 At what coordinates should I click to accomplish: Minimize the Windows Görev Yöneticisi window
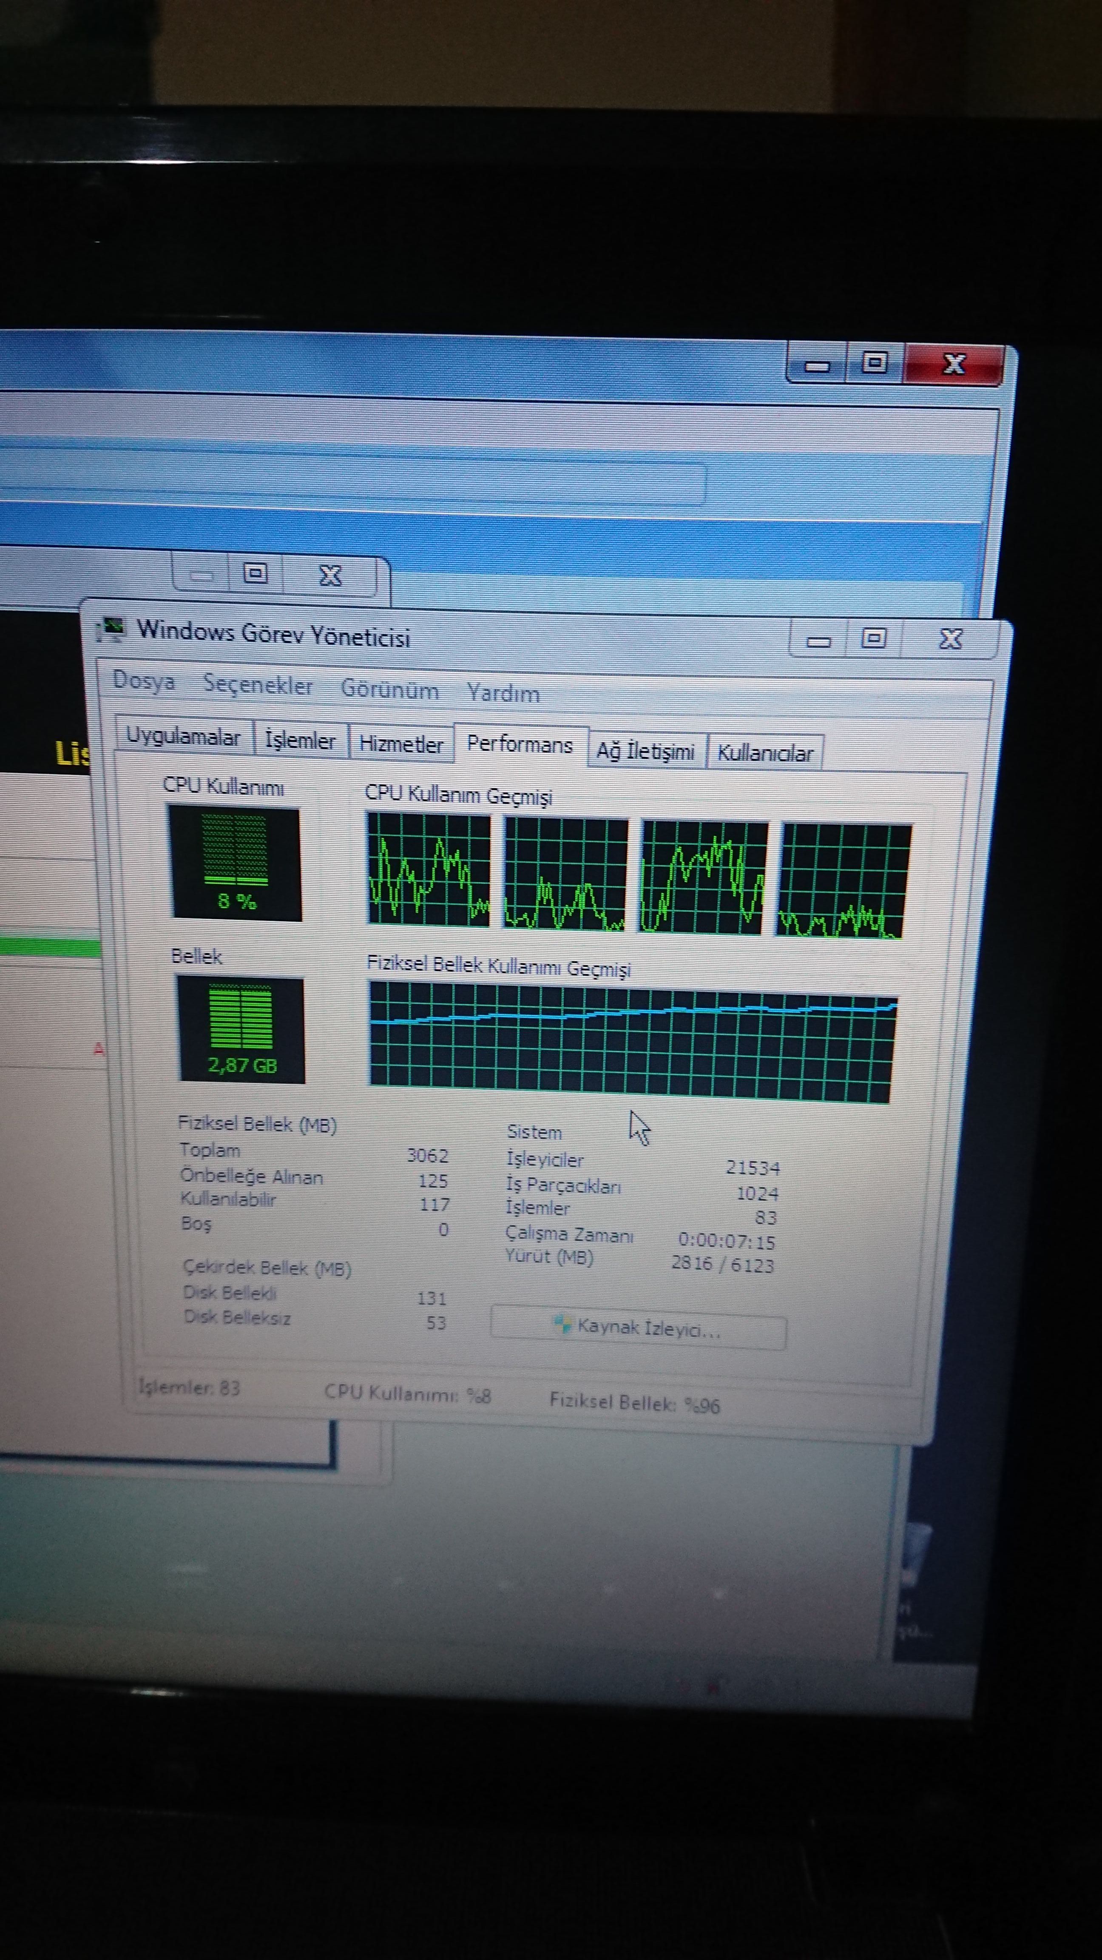click(818, 641)
